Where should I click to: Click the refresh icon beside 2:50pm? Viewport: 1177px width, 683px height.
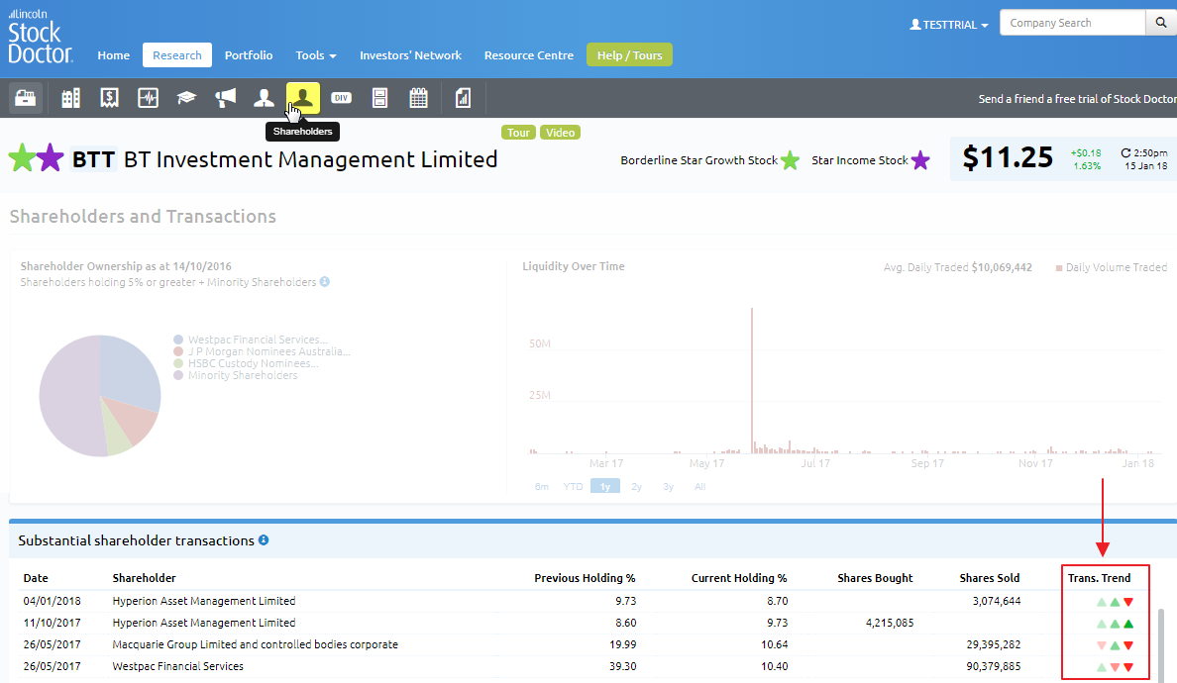(1125, 153)
